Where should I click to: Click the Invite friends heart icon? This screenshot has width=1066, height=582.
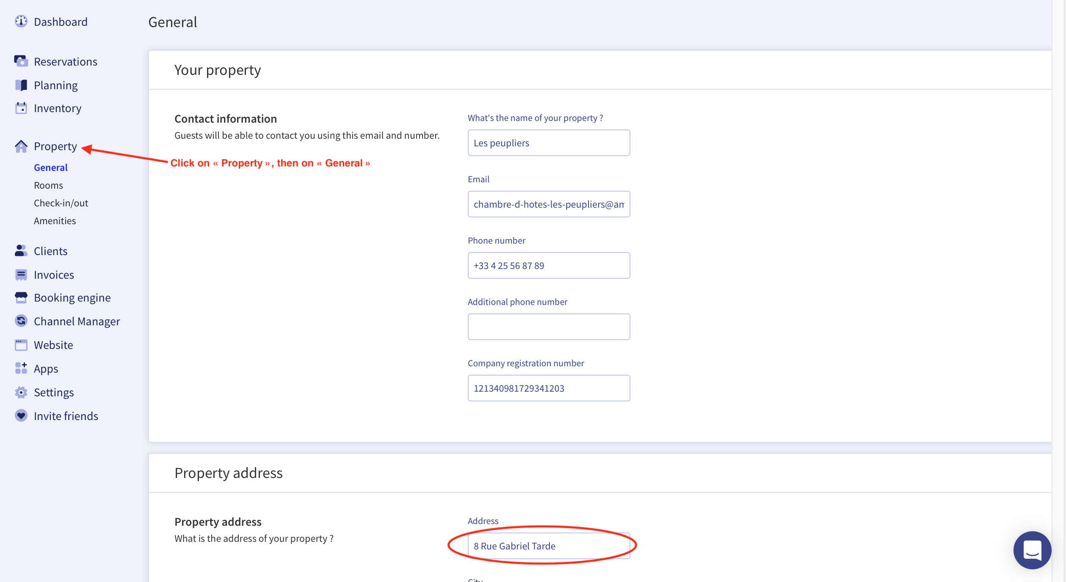click(x=21, y=416)
